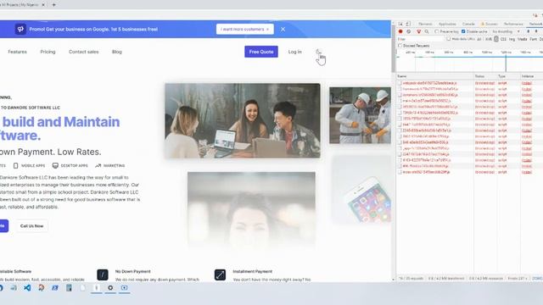
Task: Select the _app request row
Action: (x=469, y=148)
